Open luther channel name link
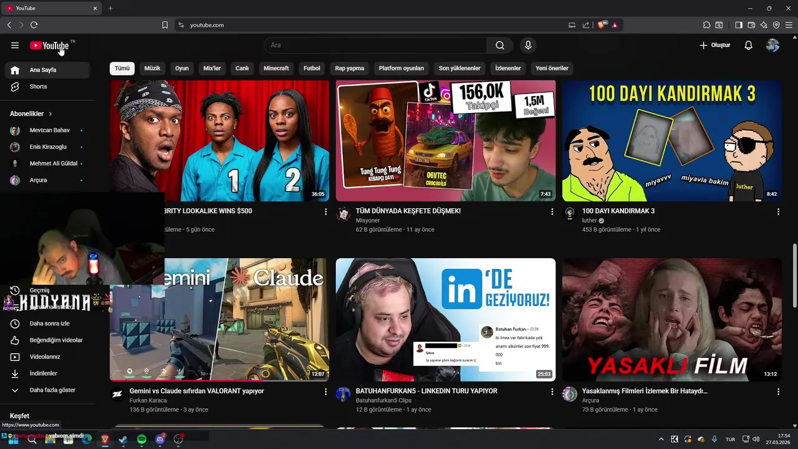 pos(589,221)
